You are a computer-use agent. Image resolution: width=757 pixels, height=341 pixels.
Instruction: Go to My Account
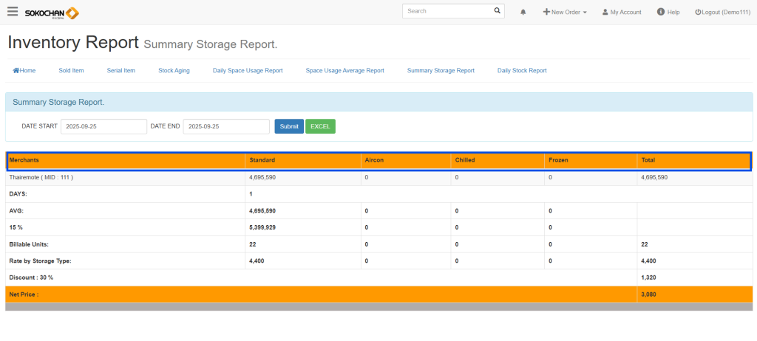[622, 13]
